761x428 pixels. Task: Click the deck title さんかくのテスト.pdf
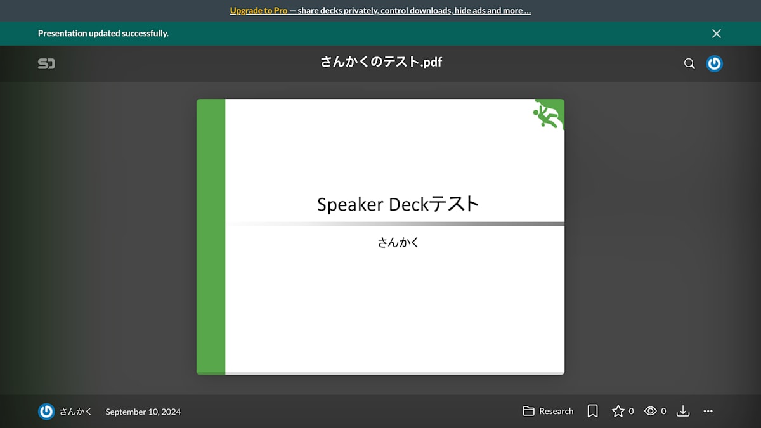[x=381, y=62]
